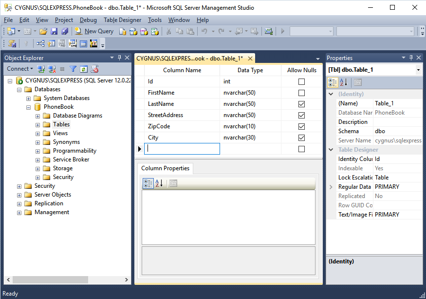Uncheck Allow Nulls for LastName
426x299 pixels.
click(x=301, y=104)
